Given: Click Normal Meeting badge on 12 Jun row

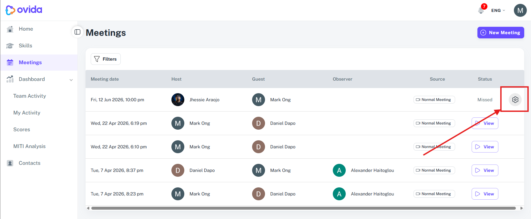Looking at the screenshot, I should (x=434, y=100).
